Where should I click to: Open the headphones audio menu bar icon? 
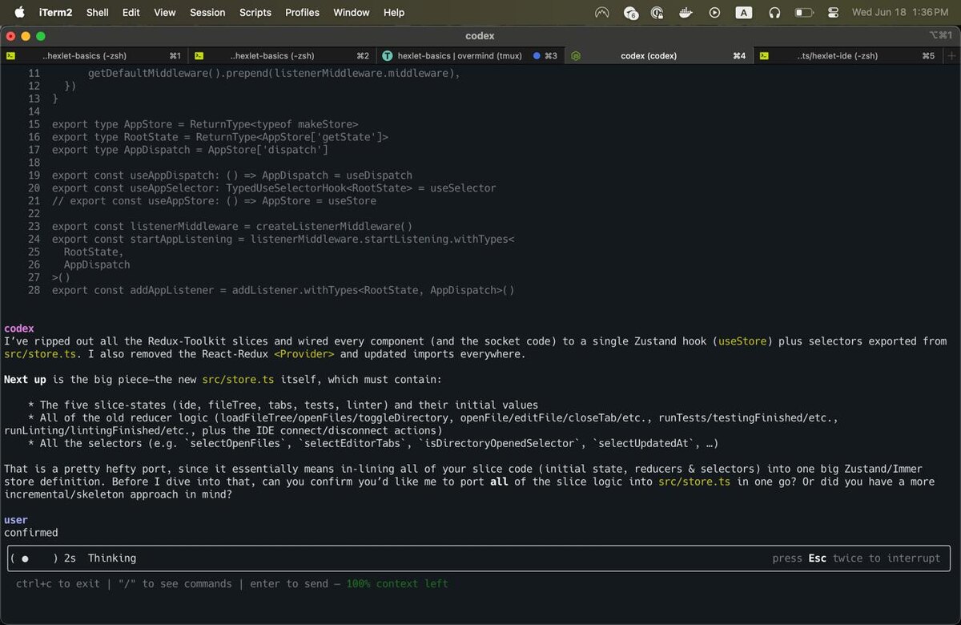tap(774, 13)
